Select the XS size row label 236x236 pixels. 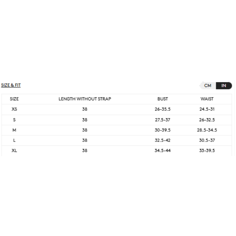point(14,109)
